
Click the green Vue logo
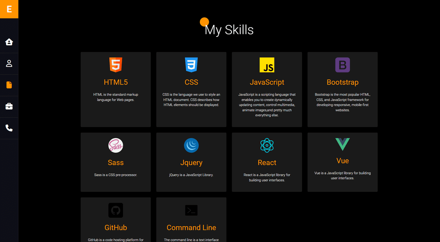(342, 144)
